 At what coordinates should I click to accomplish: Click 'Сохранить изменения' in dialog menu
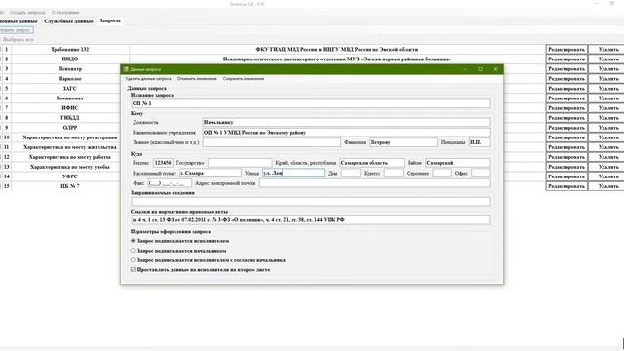pyautogui.click(x=244, y=79)
